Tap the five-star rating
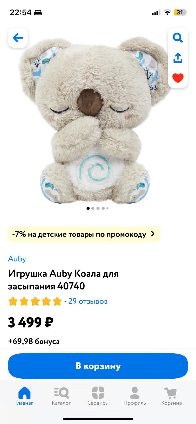This screenshot has height=424, width=196. tap(35, 301)
